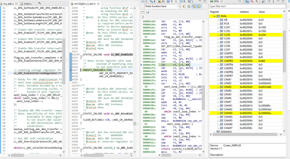
Task: Minimize the Disassembly view panel
Action: pyautogui.click(x=200, y=1)
